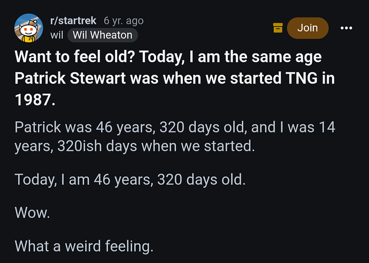Open the r/startrek subreddit link
Viewport: 369px width, 263px height.
point(73,21)
